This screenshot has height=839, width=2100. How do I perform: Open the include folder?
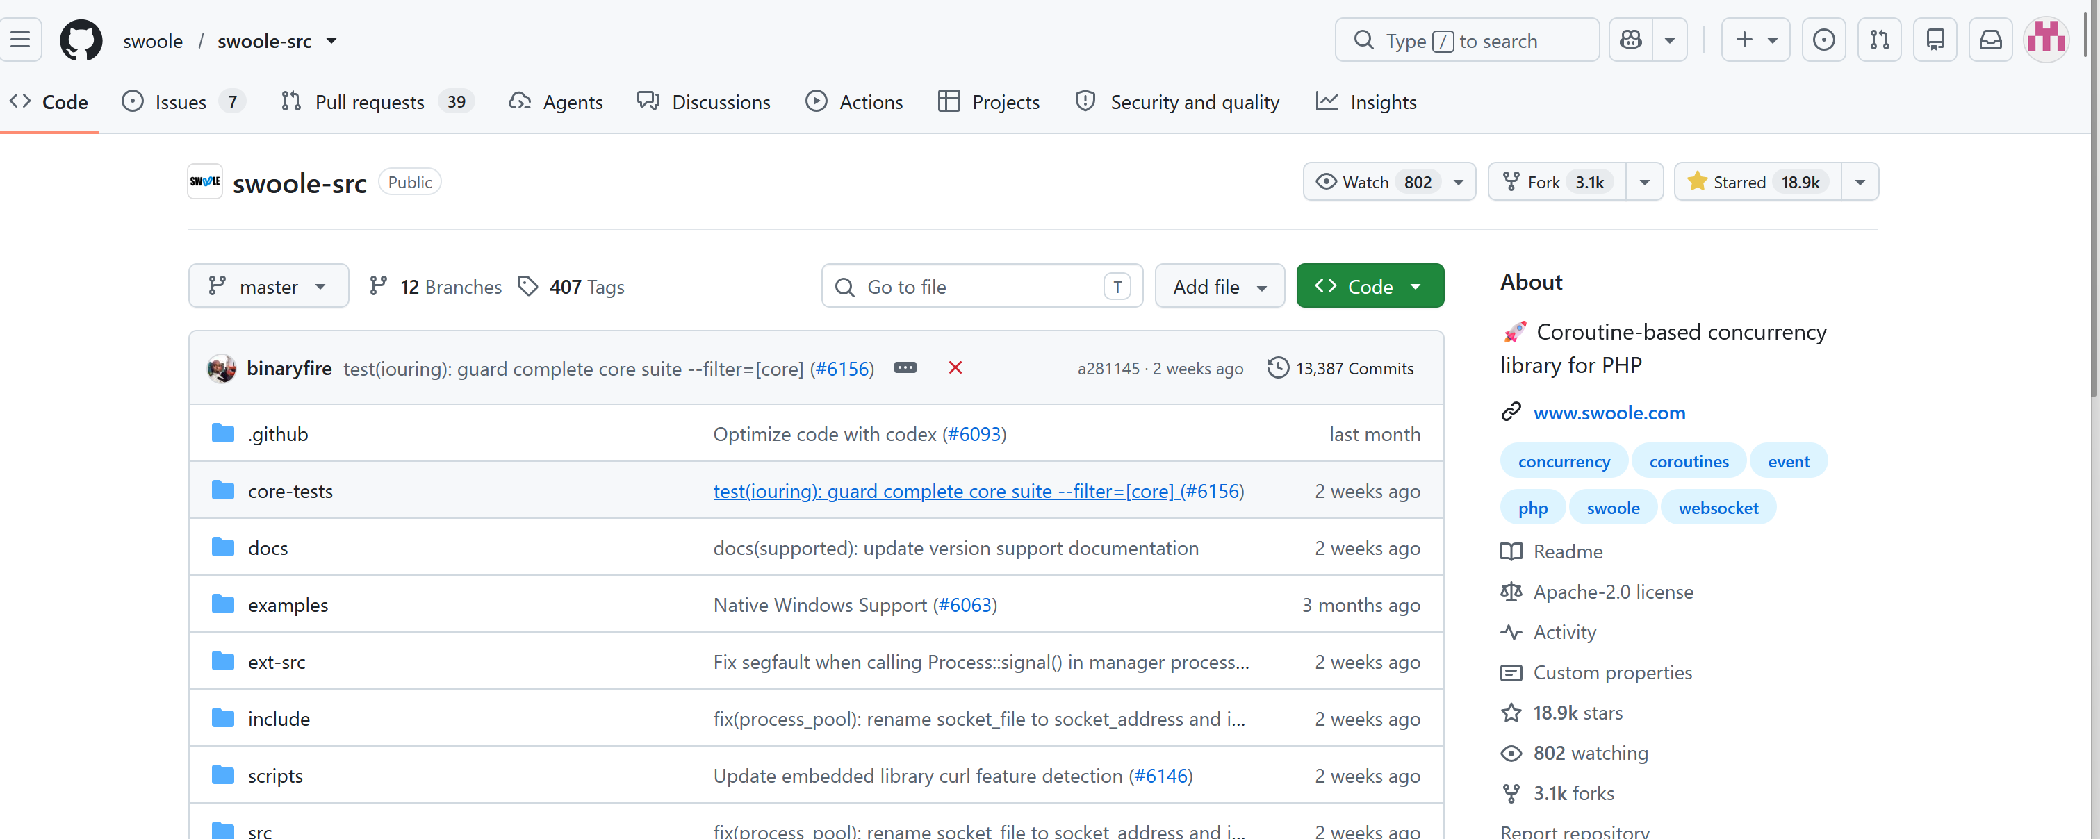pyautogui.click(x=279, y=720)
